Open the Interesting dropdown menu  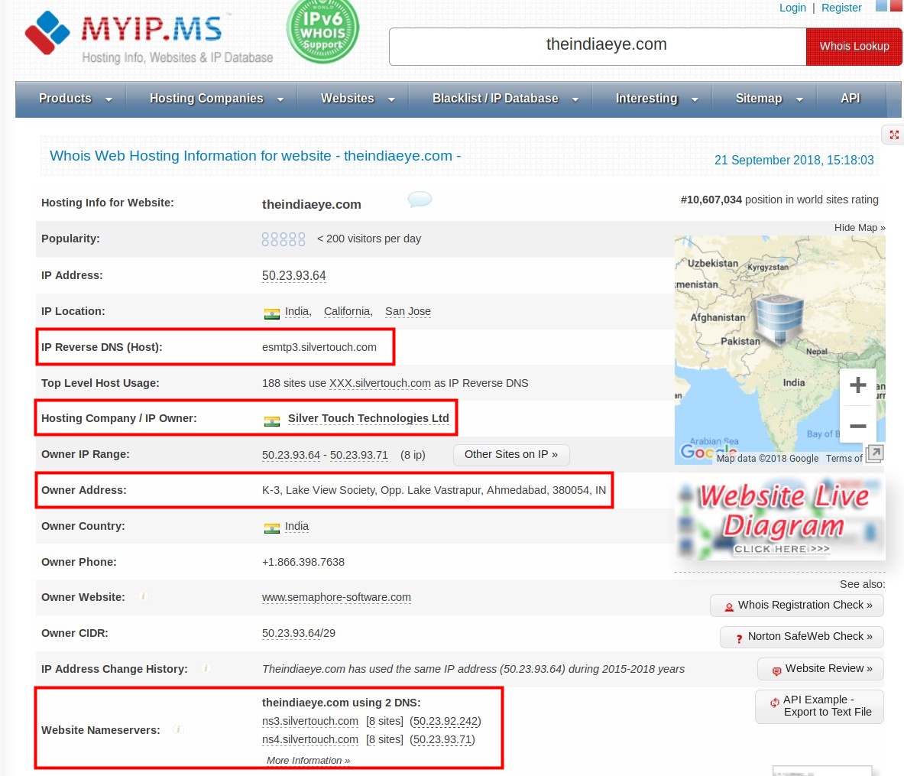tap(656, 99)
